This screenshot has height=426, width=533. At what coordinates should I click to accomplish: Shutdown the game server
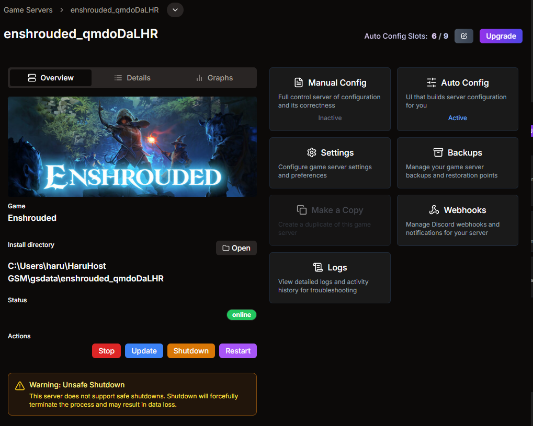pyautogui.click(x=191, y=351)
